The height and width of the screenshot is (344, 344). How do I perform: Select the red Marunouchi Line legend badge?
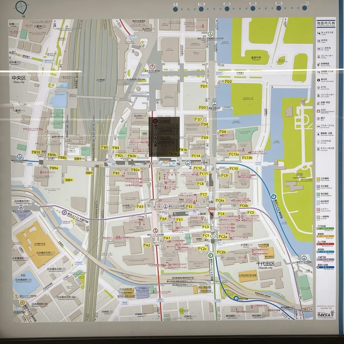(325, 244)
